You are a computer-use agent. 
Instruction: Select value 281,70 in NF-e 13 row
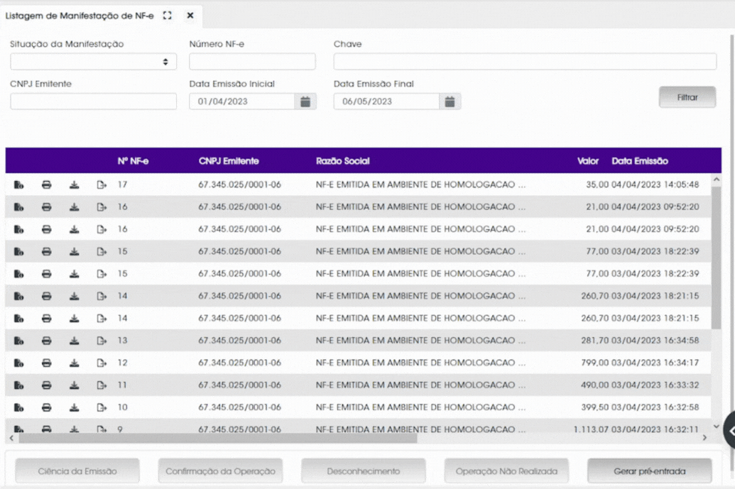(x=595, y=341)
